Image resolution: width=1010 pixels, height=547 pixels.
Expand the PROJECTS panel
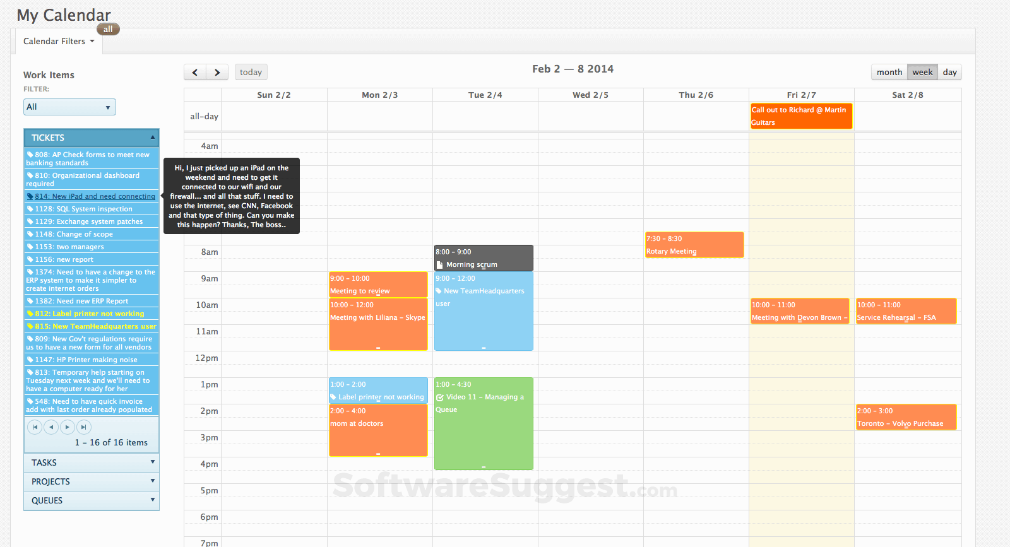[x=92, y=481]
